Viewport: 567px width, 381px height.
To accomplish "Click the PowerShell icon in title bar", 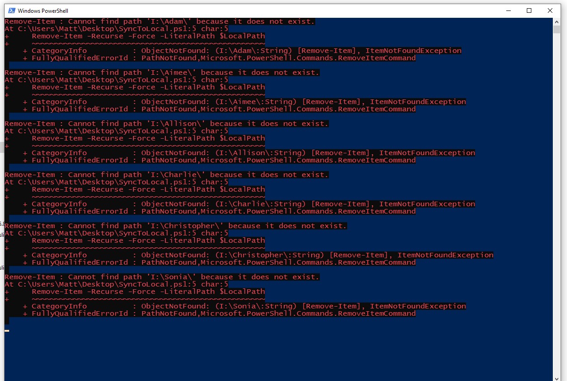I will coord(11,10).
